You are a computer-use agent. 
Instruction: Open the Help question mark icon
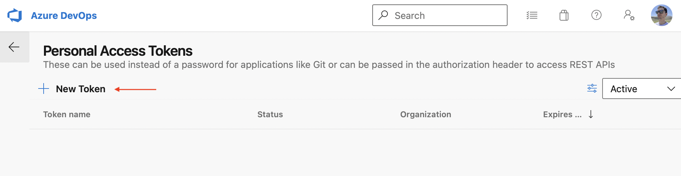pos(596,15)
